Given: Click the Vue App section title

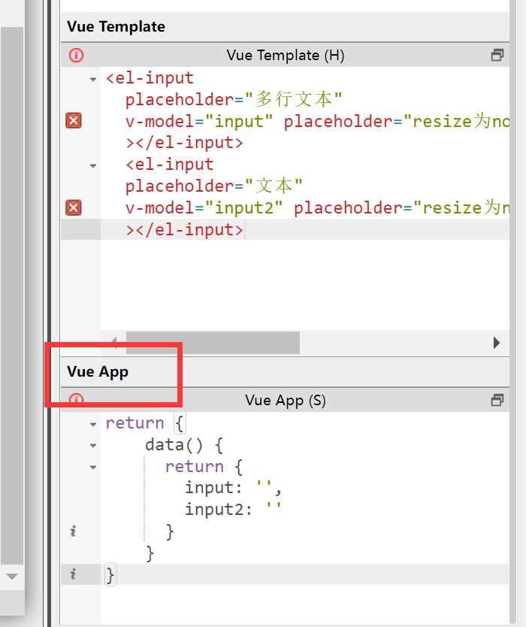Looking at the screenshot, I should [98, 371].
